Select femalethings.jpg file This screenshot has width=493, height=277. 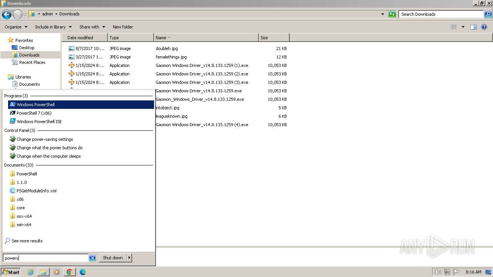171,57
